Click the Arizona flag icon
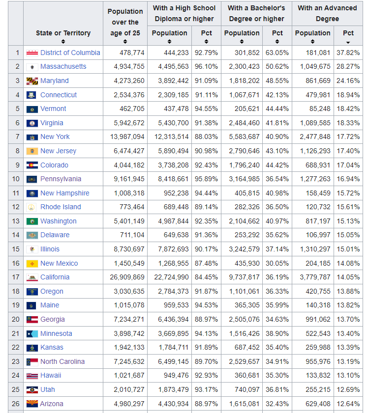 [32, 404]
